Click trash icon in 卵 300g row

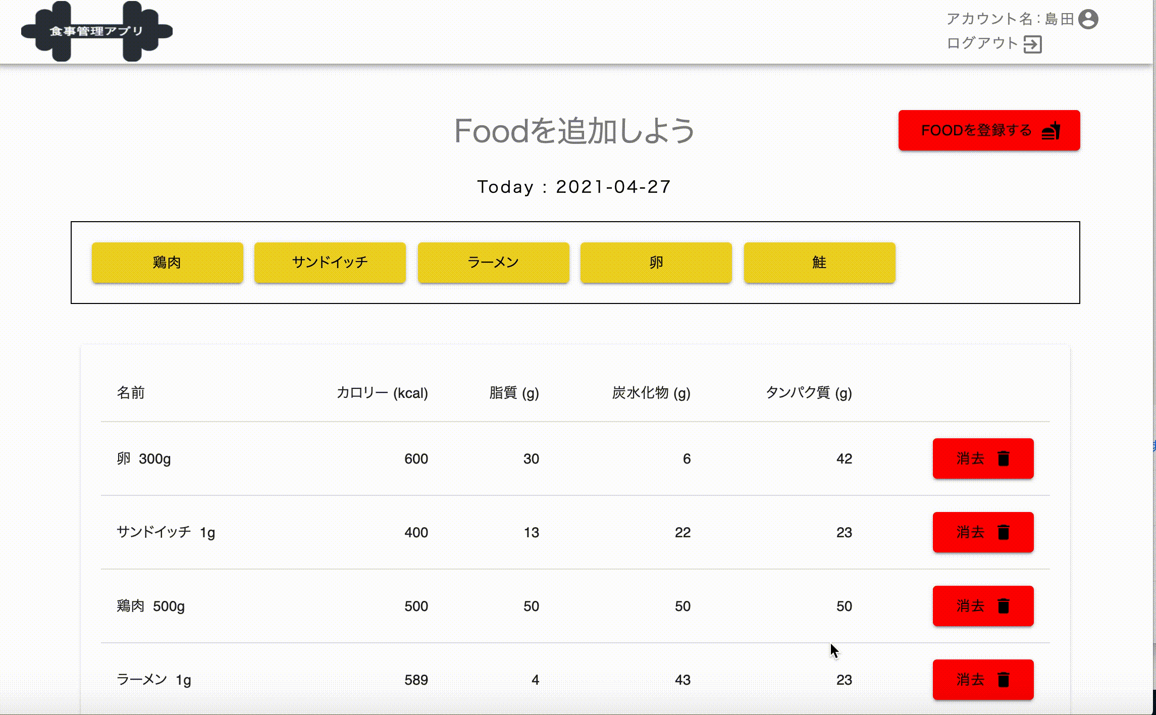click(1004, 458)
